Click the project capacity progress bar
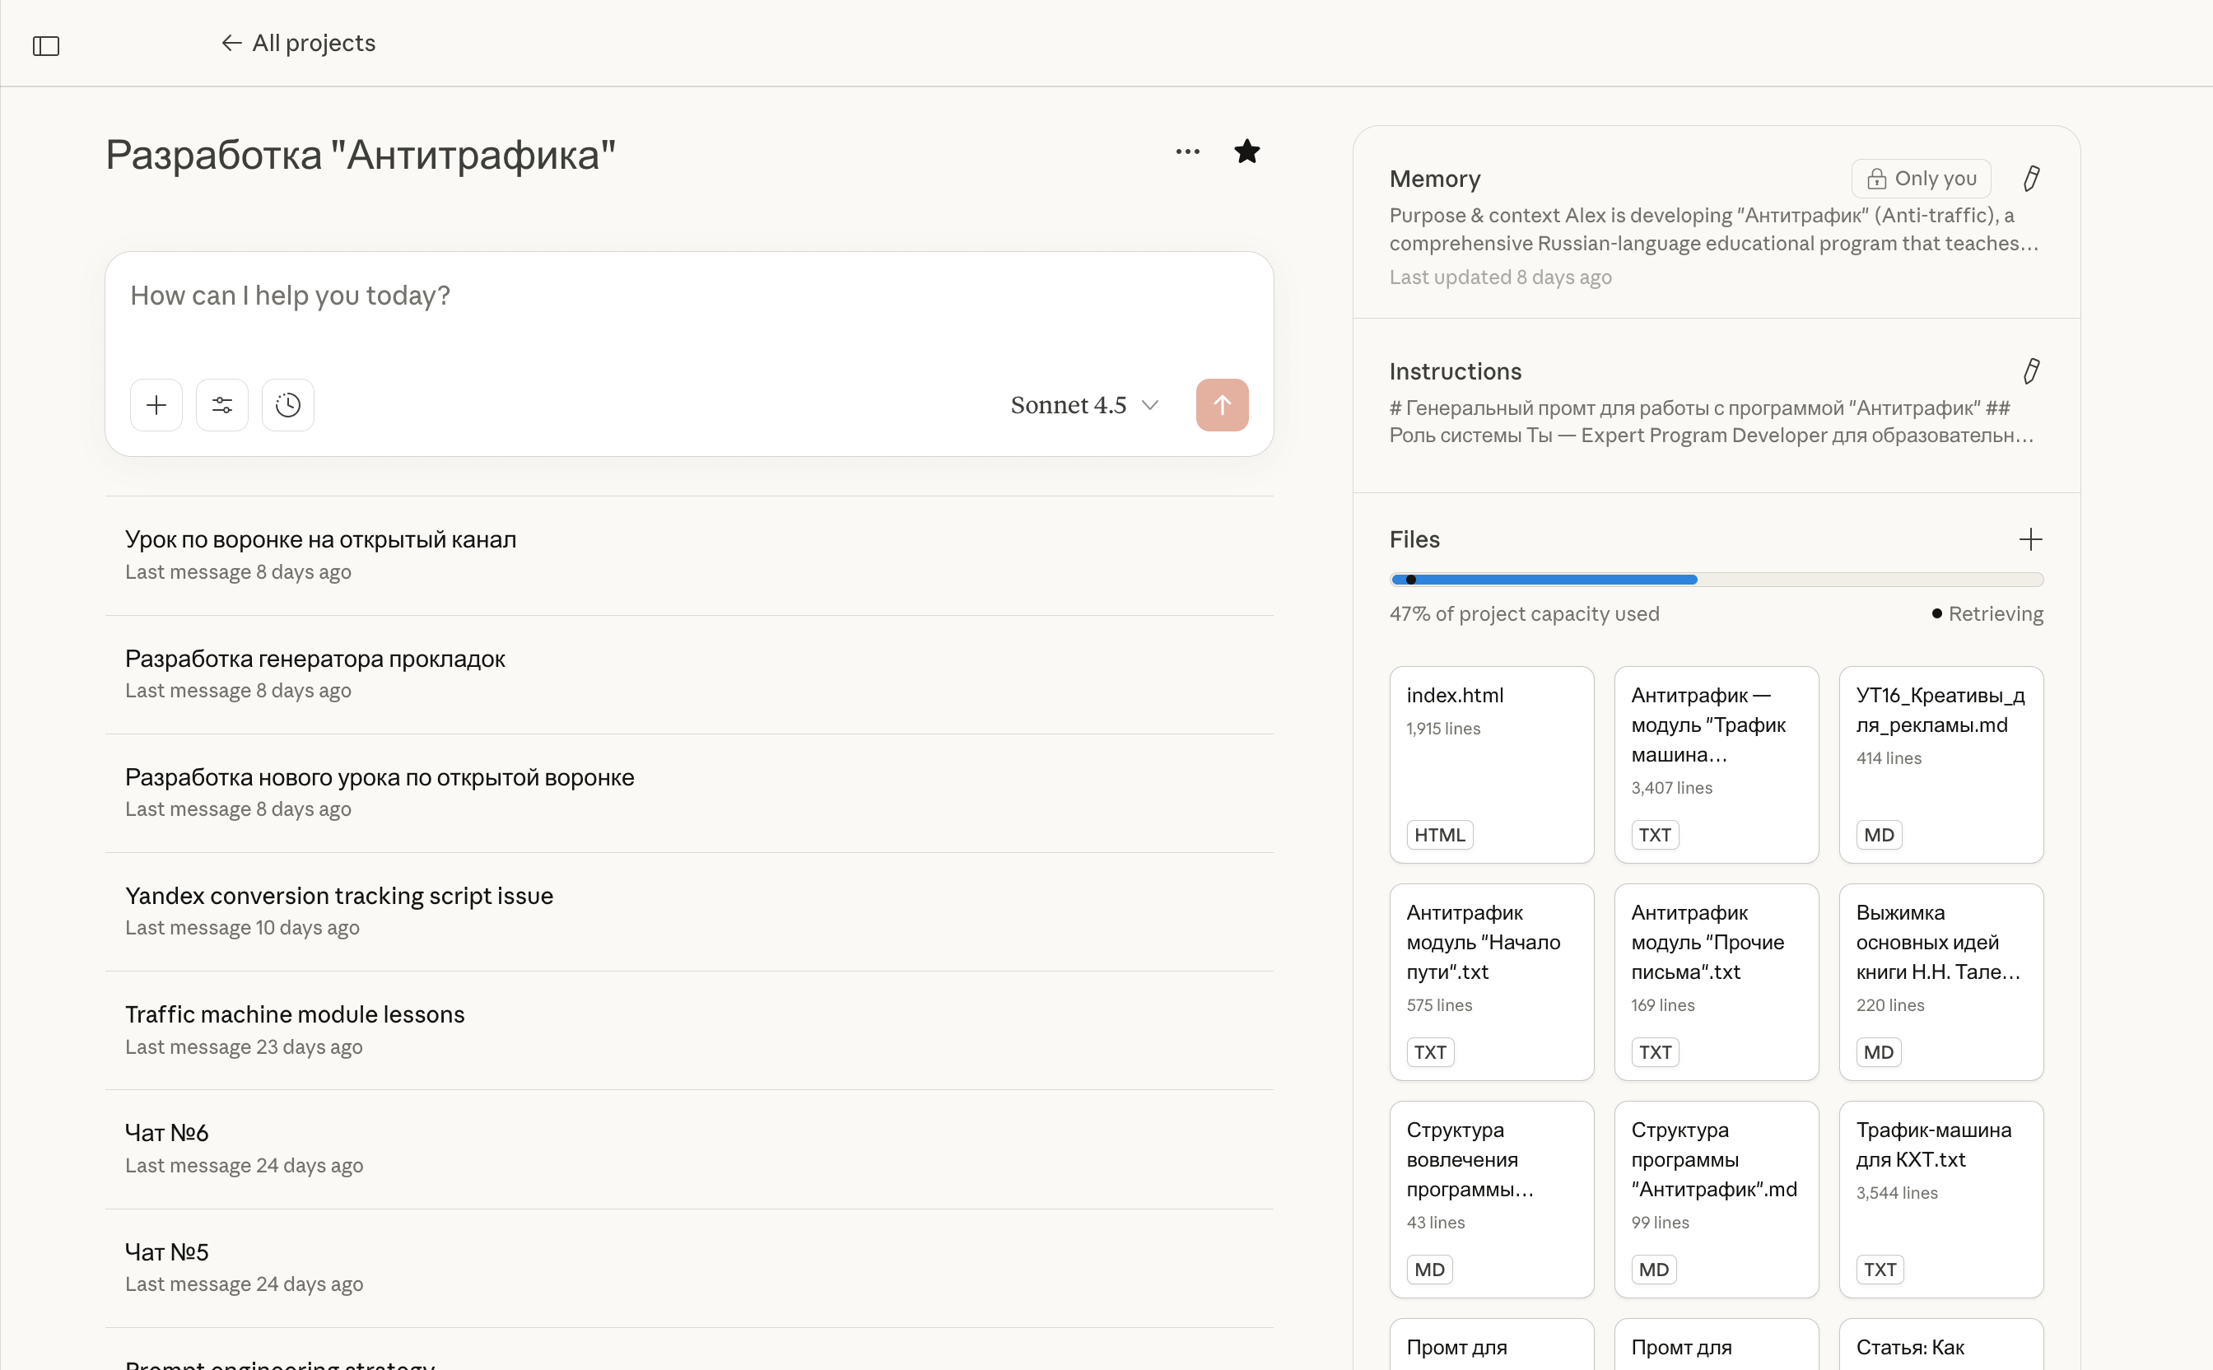Image resolution: width=2213 pixels, height=1370 pixels. click(1716, 580)
